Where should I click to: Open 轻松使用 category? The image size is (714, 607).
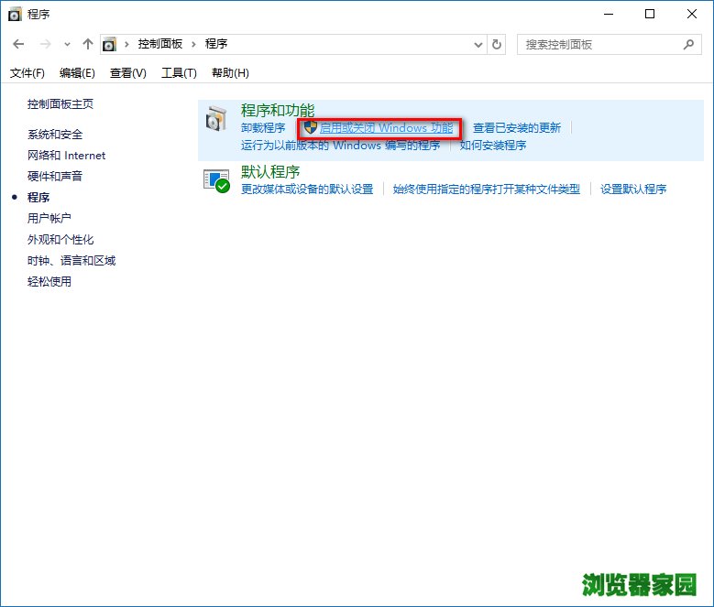49,281
